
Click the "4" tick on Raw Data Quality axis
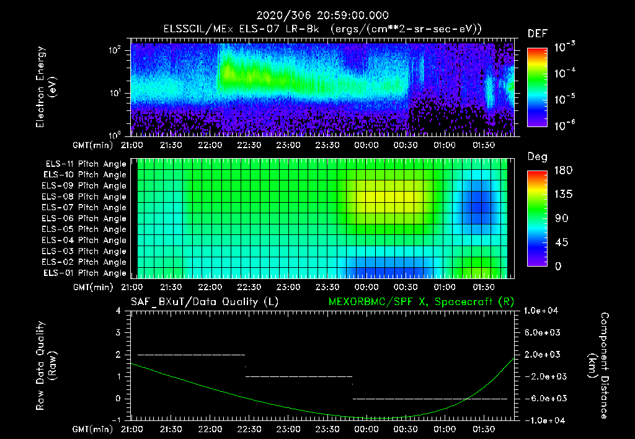tap(118, 311)
